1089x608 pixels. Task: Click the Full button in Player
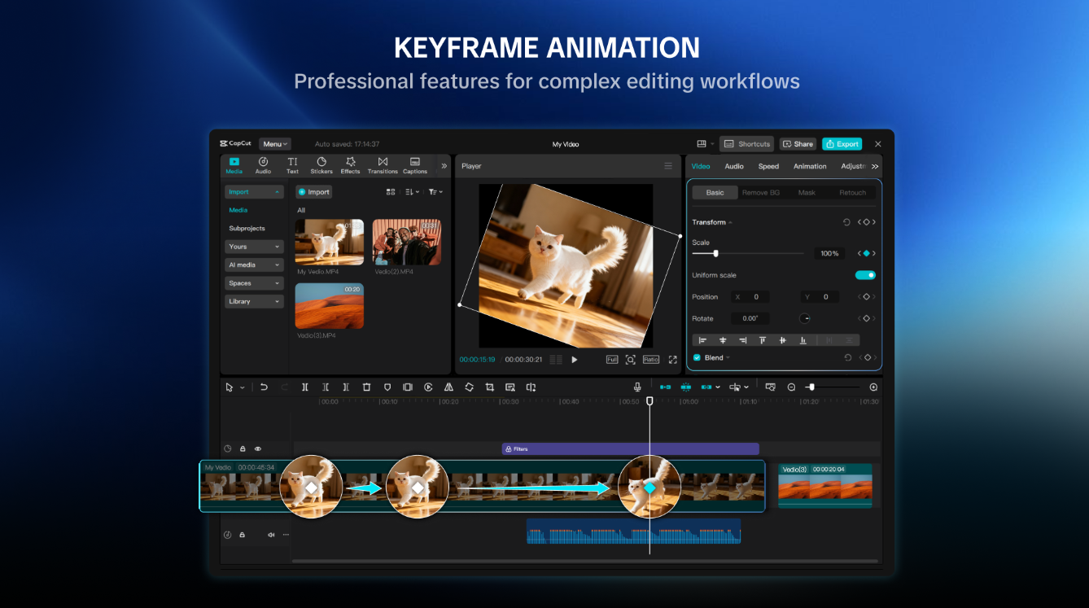tap(612, 359)
